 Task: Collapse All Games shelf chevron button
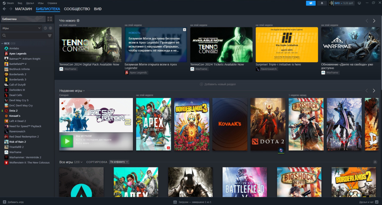click(375, 162)
